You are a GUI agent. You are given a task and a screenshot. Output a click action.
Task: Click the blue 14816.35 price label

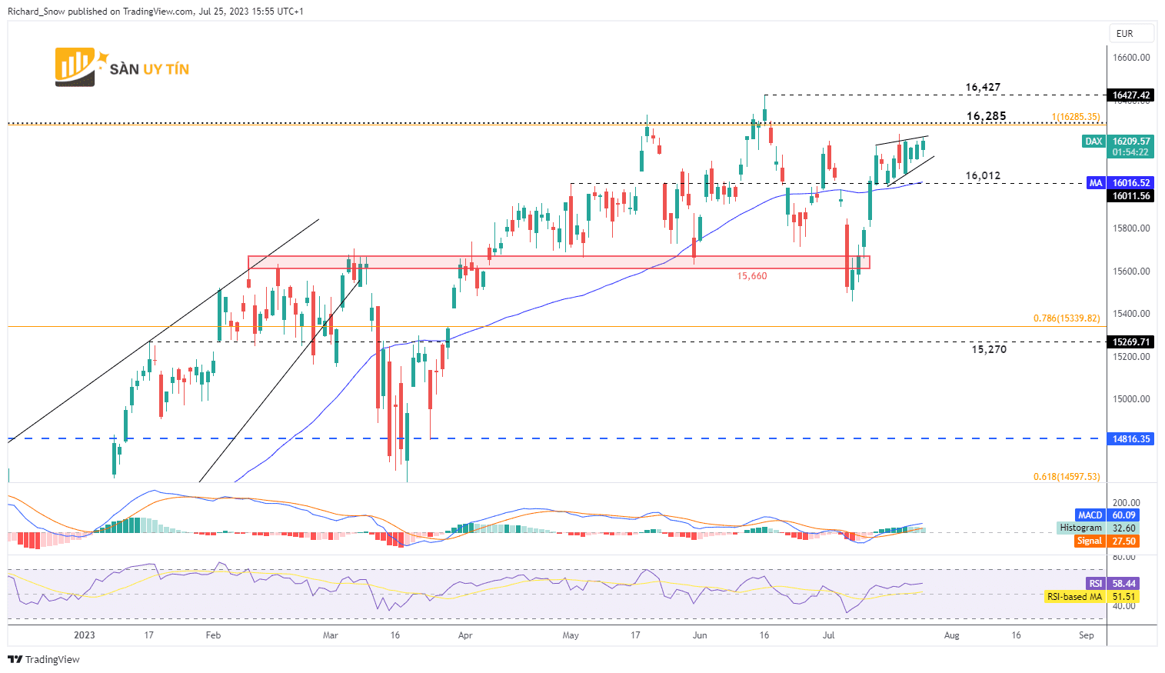coord(1131,438)
